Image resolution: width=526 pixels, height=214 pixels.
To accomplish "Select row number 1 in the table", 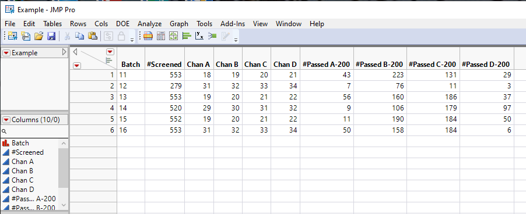I will [93, 75].
